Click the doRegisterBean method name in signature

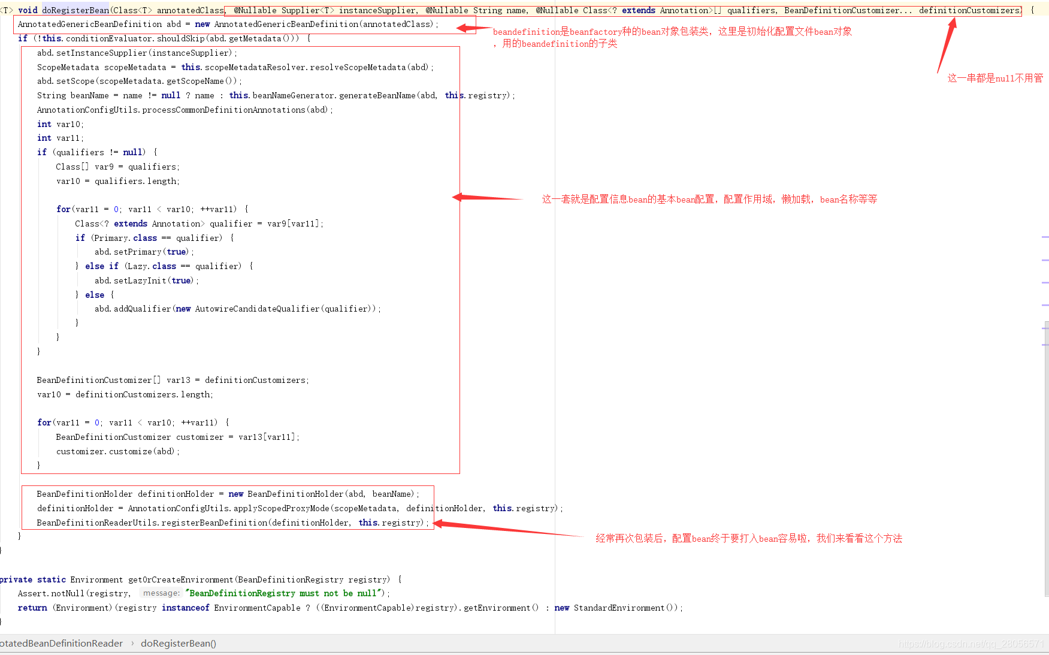point(75,10)
